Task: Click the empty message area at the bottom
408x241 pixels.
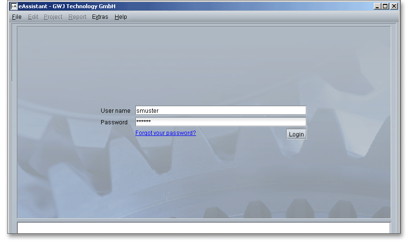Action: click(203, 228)
